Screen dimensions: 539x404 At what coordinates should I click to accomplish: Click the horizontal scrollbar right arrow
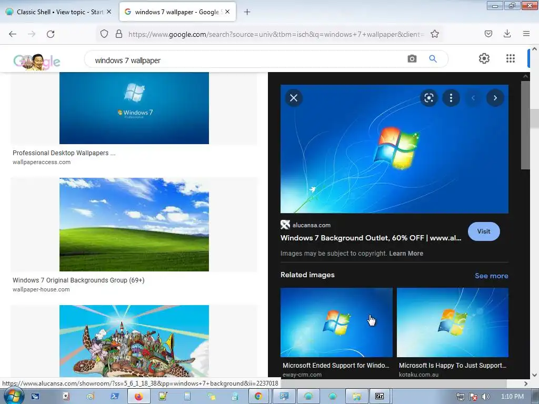[526, 383]
